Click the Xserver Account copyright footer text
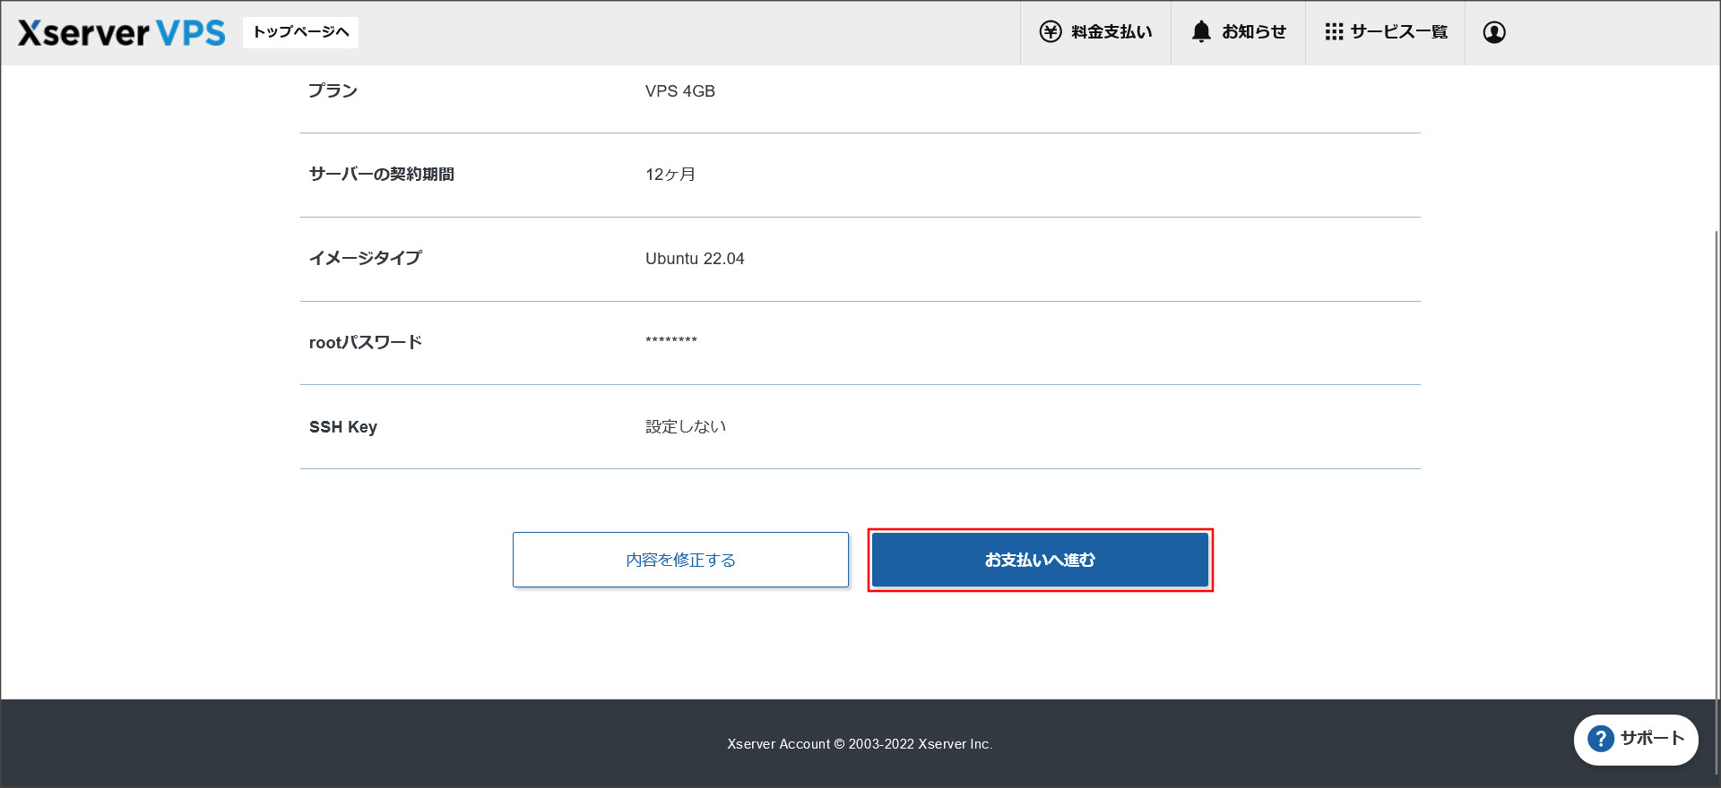1721x788 pixels. point(860,744)
